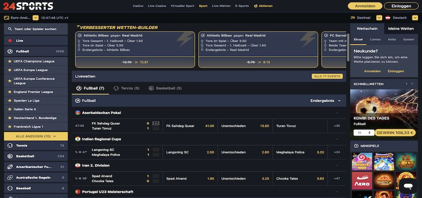Image resolution: width=422 pixels, height=198 pixels.
Task: Open E-Sports in top menu
Action: 242,6
